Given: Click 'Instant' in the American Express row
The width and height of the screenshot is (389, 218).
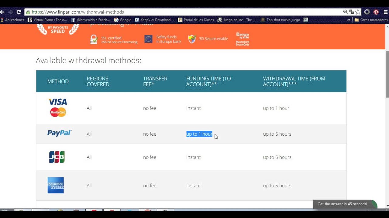Looking at the screenshot, I should (193, 186).
